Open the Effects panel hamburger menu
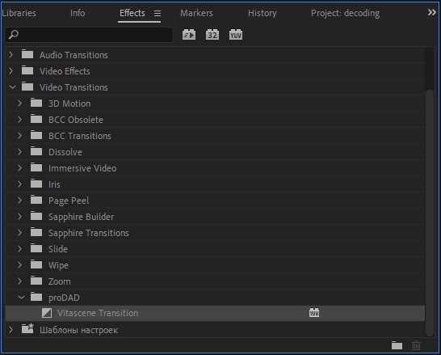 (157, 13)
